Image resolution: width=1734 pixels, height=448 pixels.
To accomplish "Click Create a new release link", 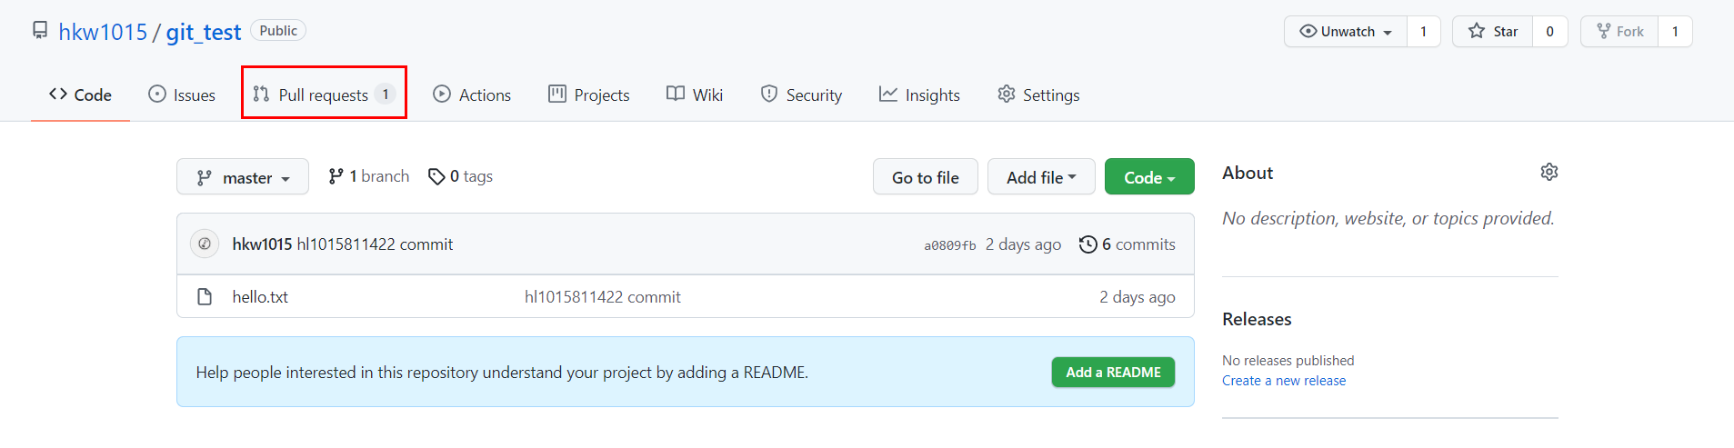I will click(x=1284, y=381).
